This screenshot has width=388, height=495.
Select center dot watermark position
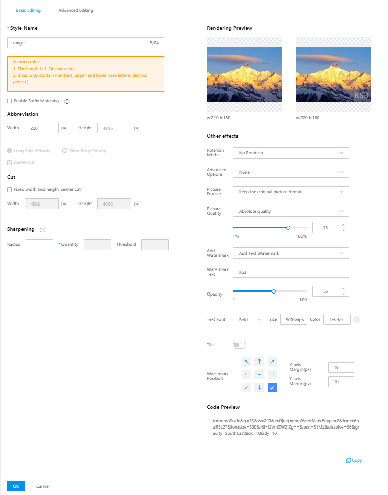click(x=260, y=374)
